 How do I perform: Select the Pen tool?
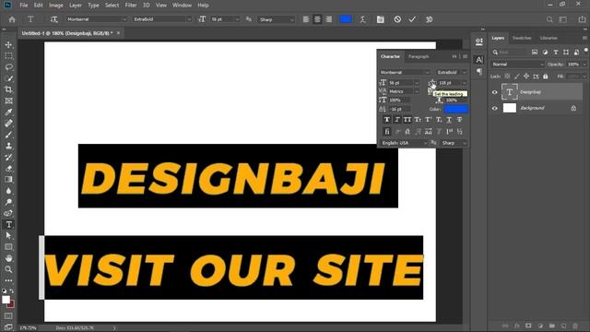(8, 213)
